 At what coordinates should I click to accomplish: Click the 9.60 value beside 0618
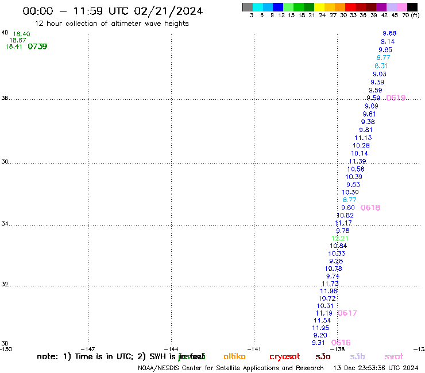coord(348,208)
